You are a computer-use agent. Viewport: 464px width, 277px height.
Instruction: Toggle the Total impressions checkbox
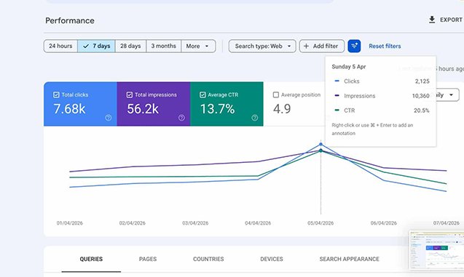pos(130,95)
